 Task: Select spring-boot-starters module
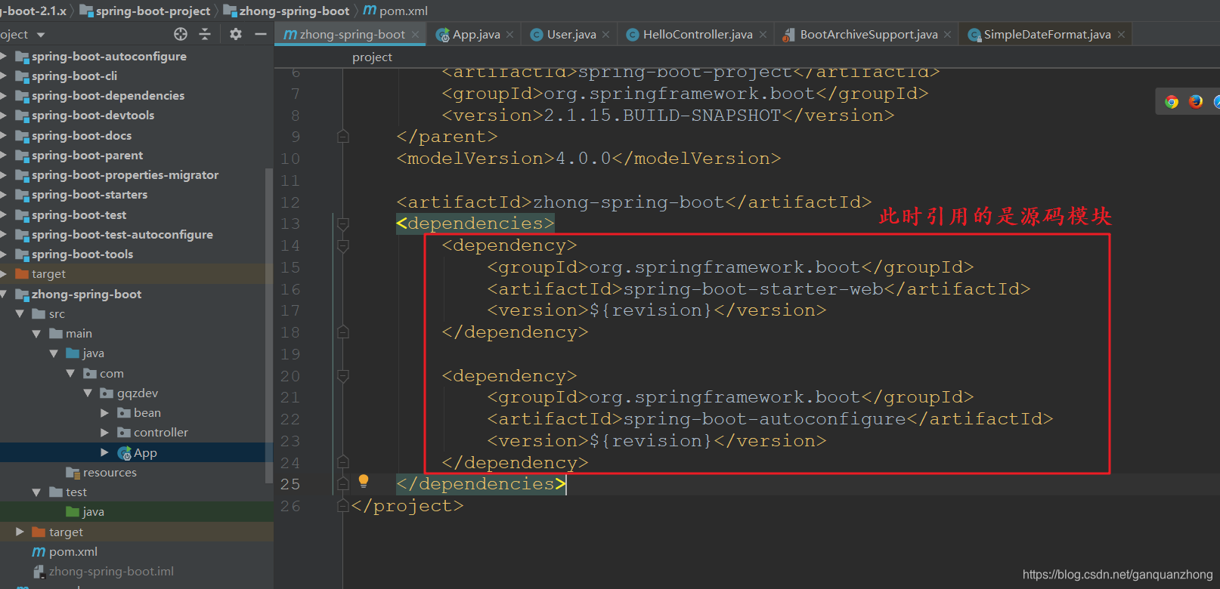89,195
